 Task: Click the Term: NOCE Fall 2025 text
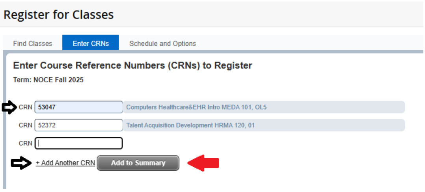point(48,80)
